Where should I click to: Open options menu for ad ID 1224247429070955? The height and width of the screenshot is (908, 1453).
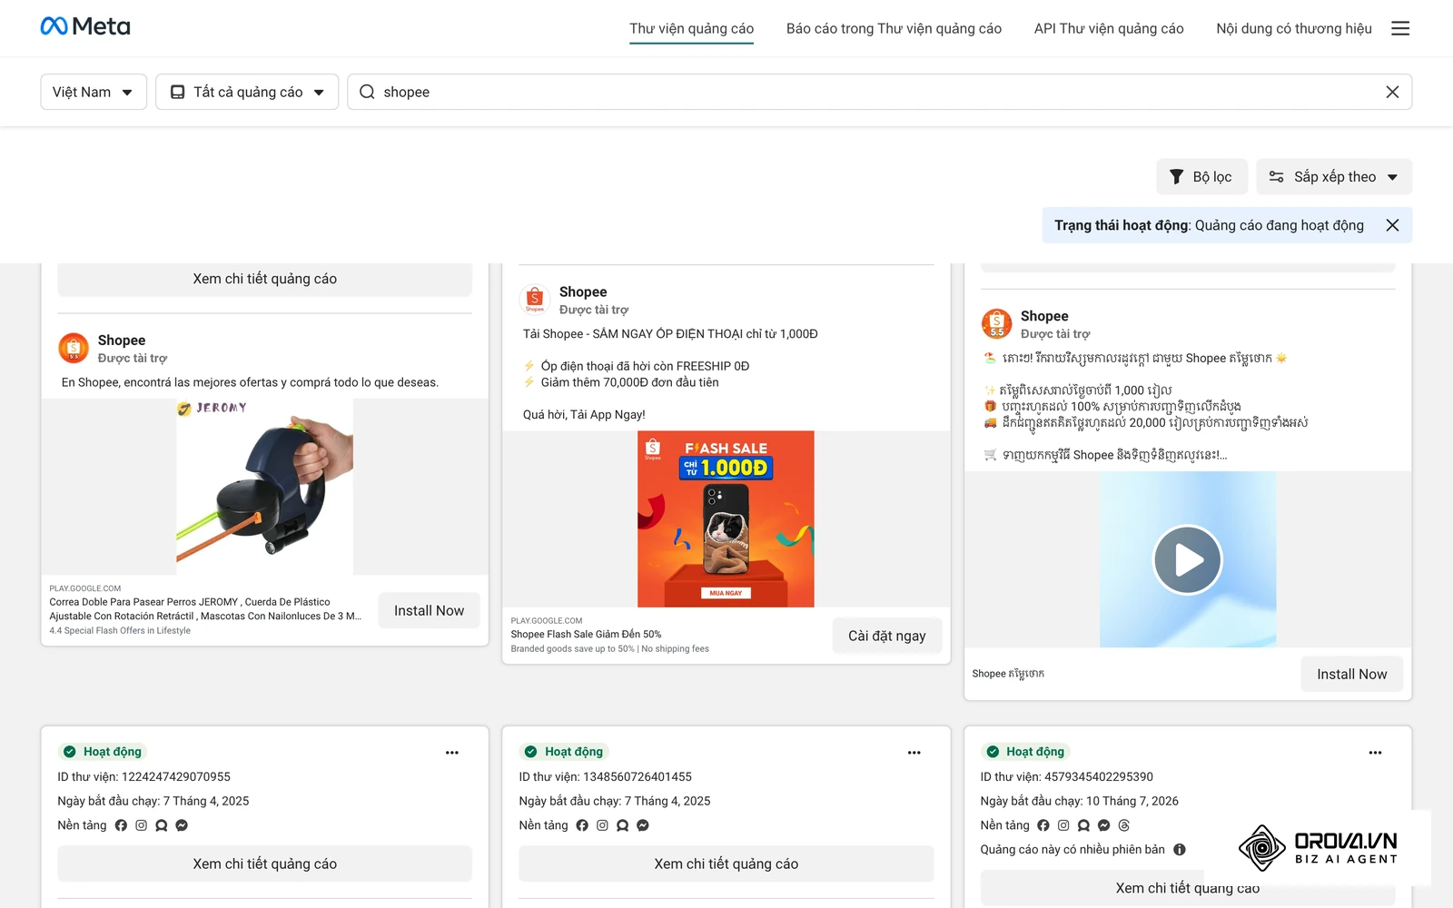click(x=452, y=753)
